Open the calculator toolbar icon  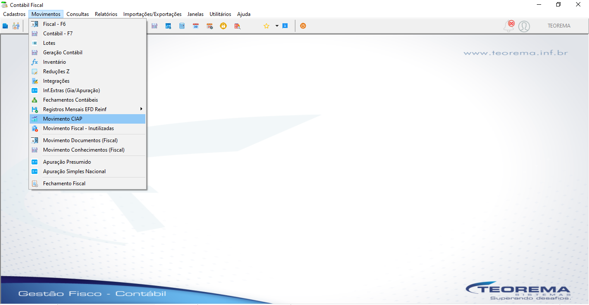point(182,26)
